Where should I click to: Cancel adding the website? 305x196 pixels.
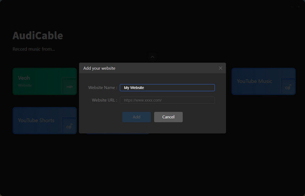(x=169, y=117)
